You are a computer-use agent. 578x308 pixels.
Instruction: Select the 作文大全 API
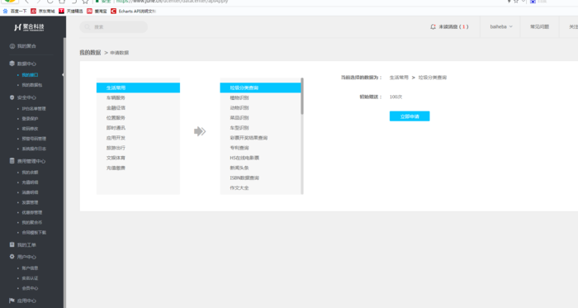coord(260,187)
